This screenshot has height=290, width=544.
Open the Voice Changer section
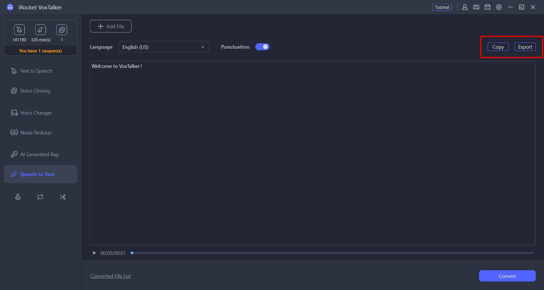(x=40, y=113)
